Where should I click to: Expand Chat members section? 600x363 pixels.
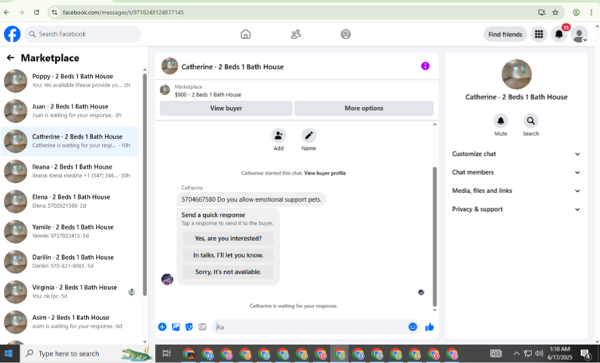[x=515, y=172]
